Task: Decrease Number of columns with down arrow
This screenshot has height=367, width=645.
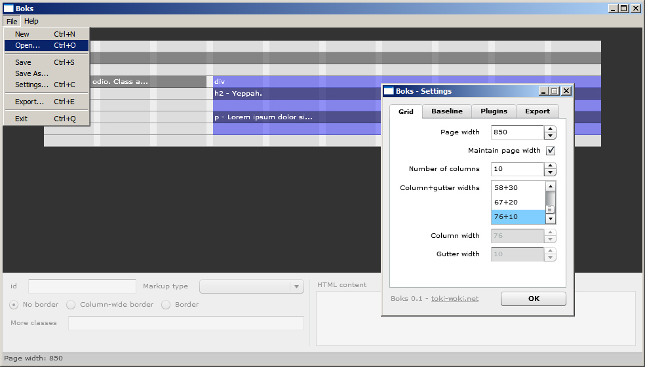Action: (x=550, y=172)
